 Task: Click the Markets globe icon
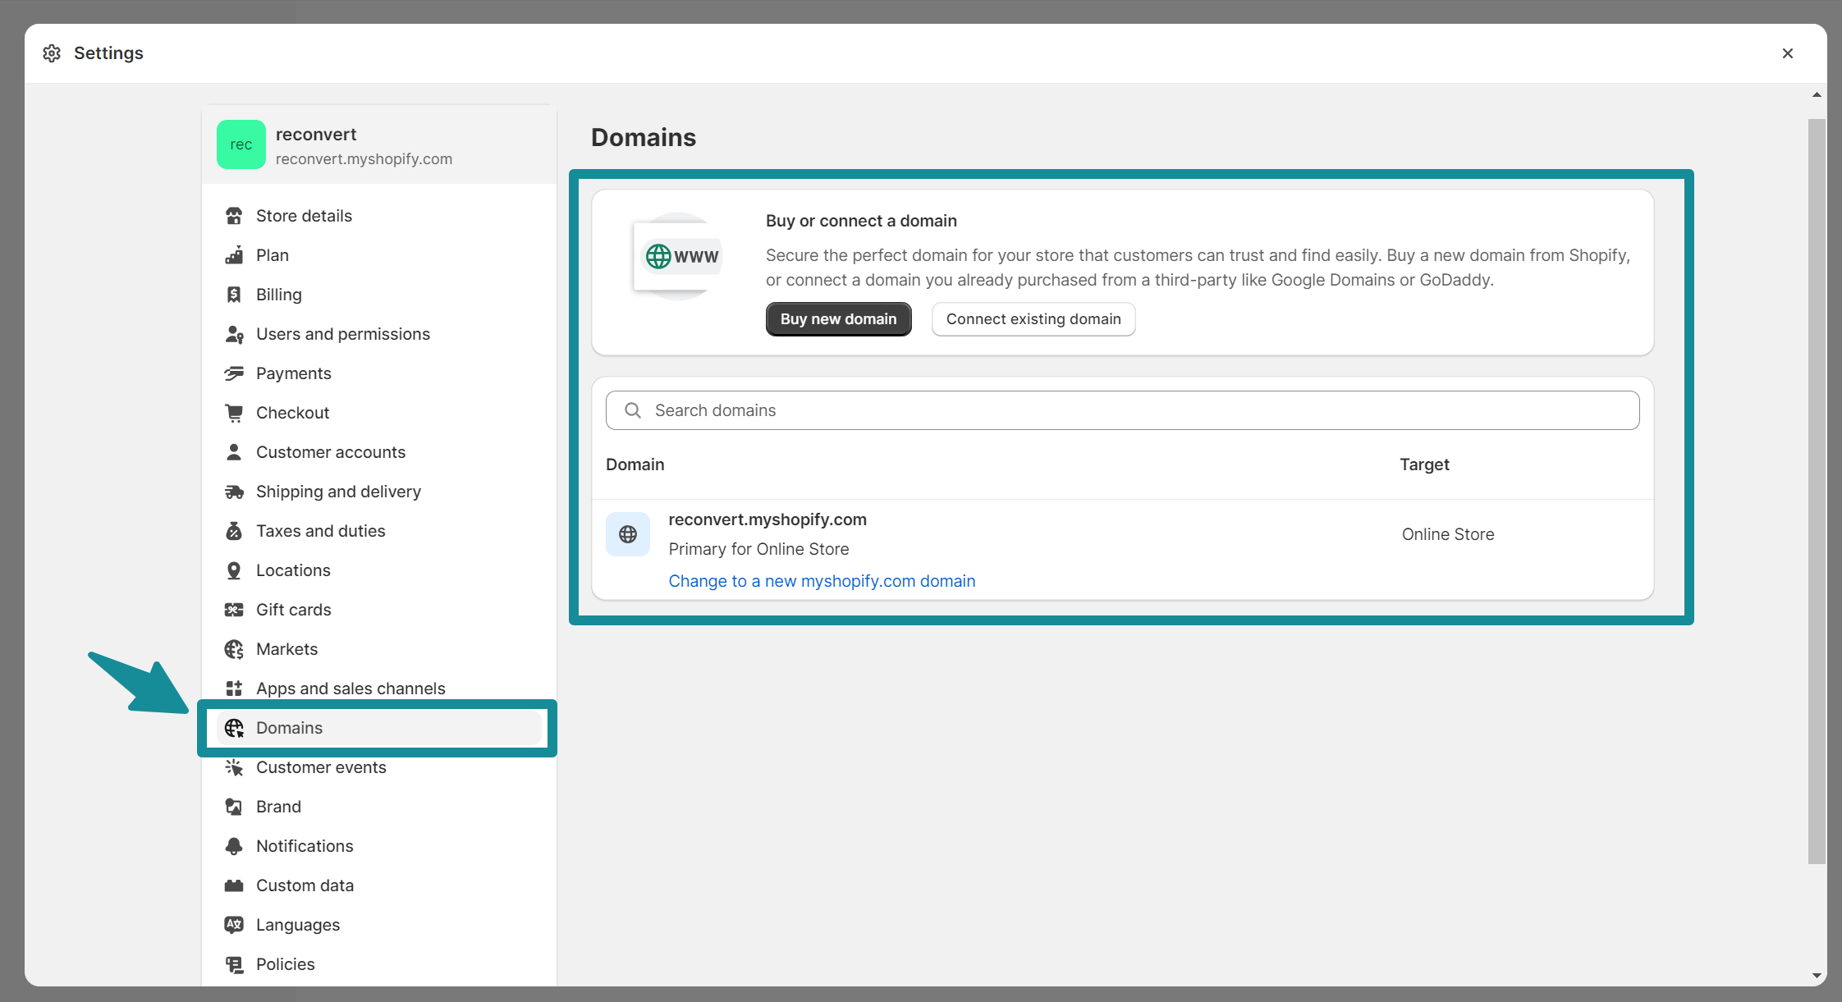(x=234, y=649)
